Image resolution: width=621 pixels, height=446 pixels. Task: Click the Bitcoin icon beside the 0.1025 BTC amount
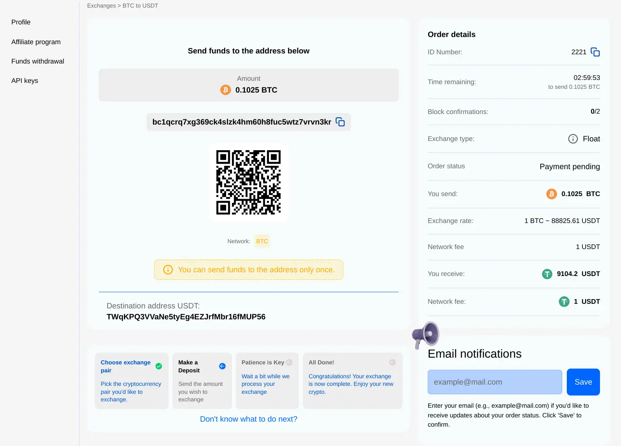[x=226, y=90]
